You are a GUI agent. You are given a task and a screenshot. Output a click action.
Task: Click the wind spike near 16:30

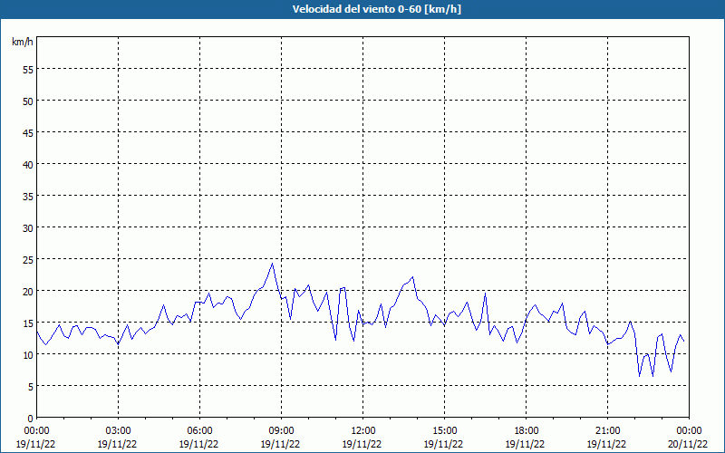[x=485, y=293]
